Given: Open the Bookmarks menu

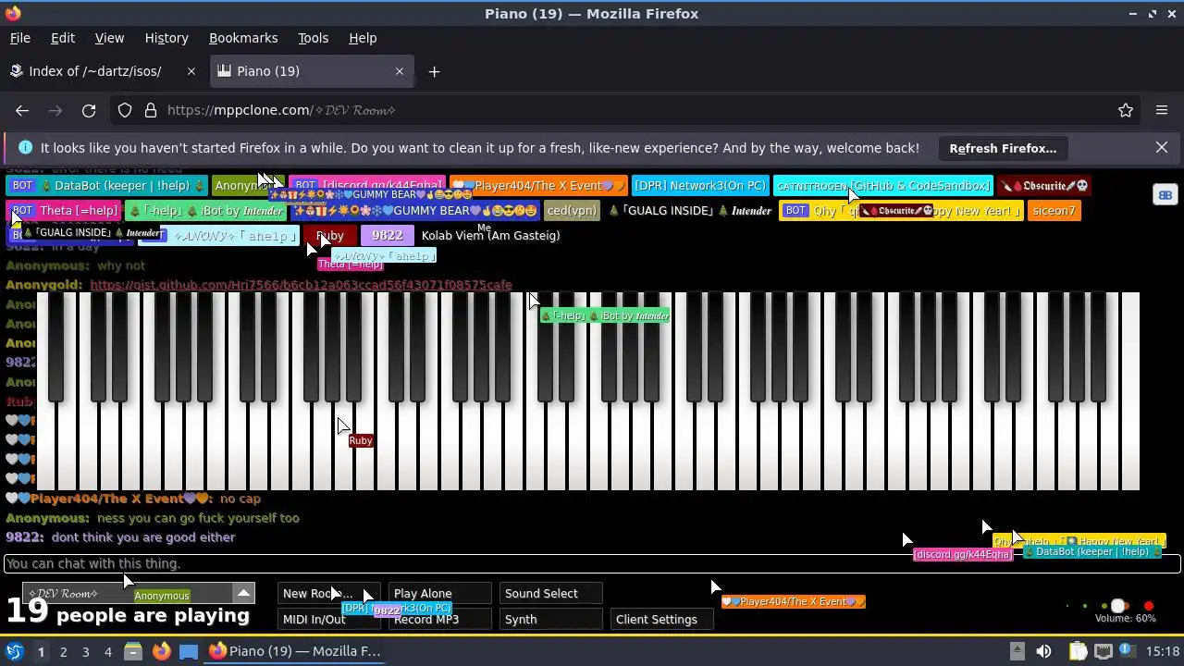Looking at the screenshot, I should click(x=243, y=38).
